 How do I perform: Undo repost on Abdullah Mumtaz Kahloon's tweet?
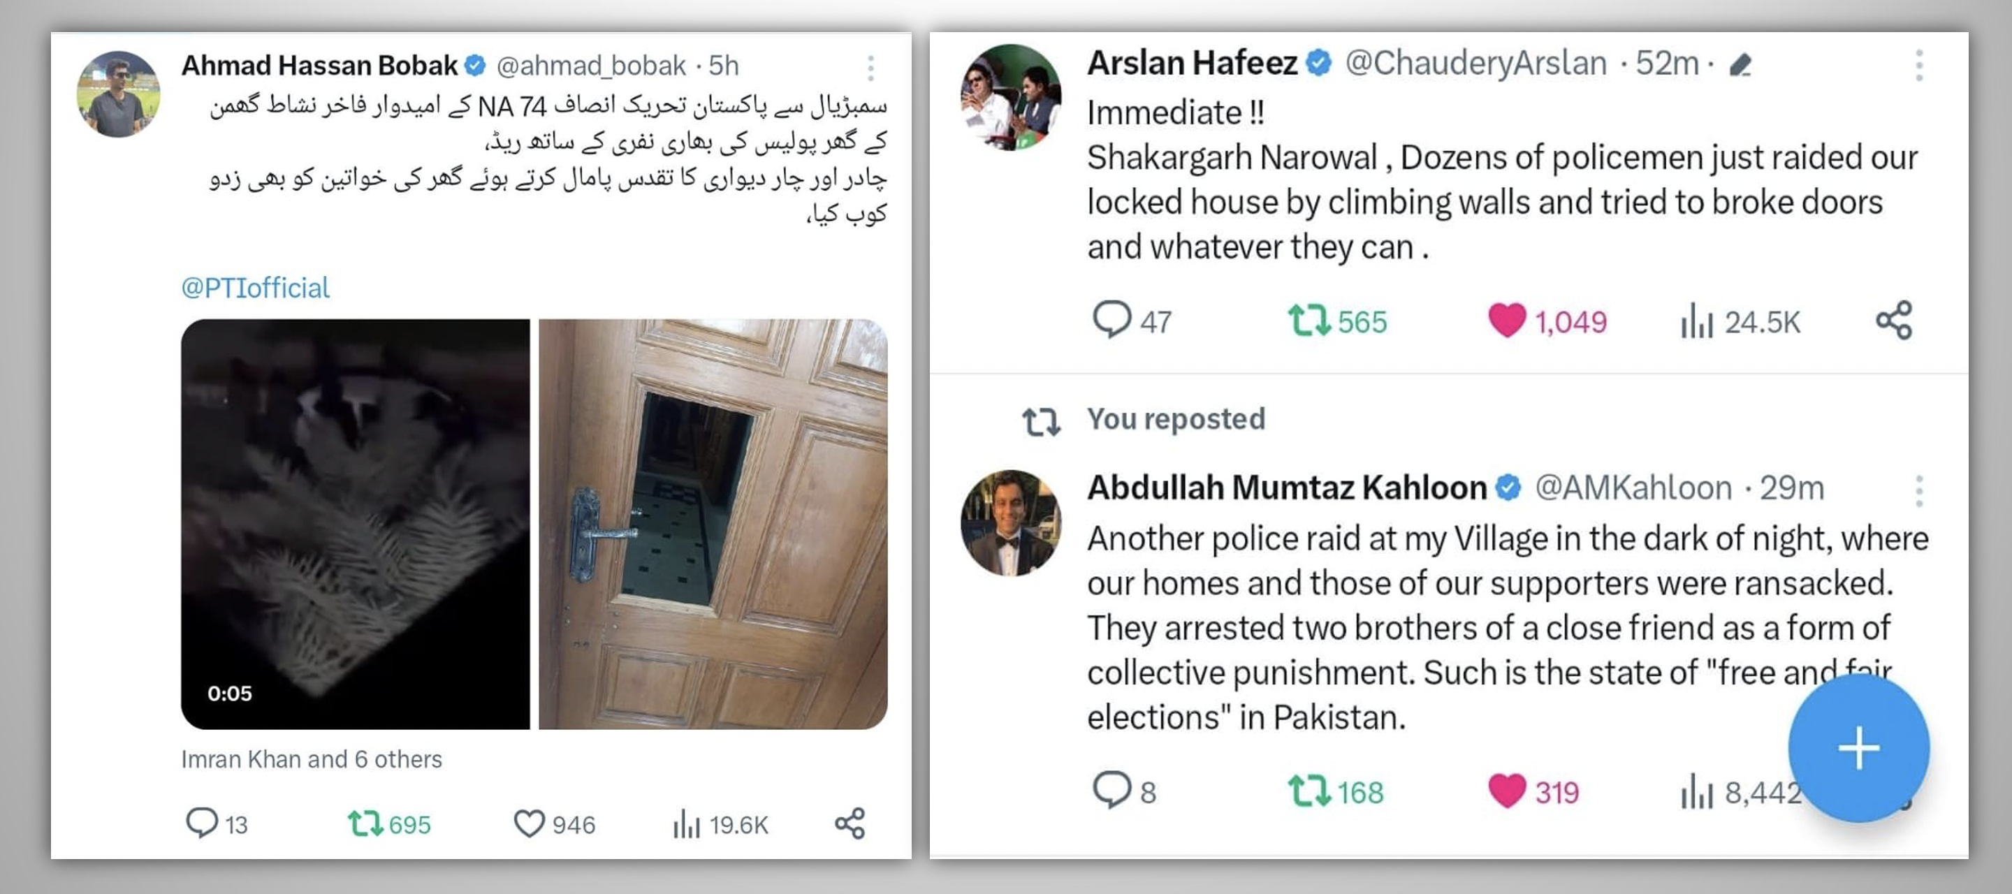click(1308, 790)
